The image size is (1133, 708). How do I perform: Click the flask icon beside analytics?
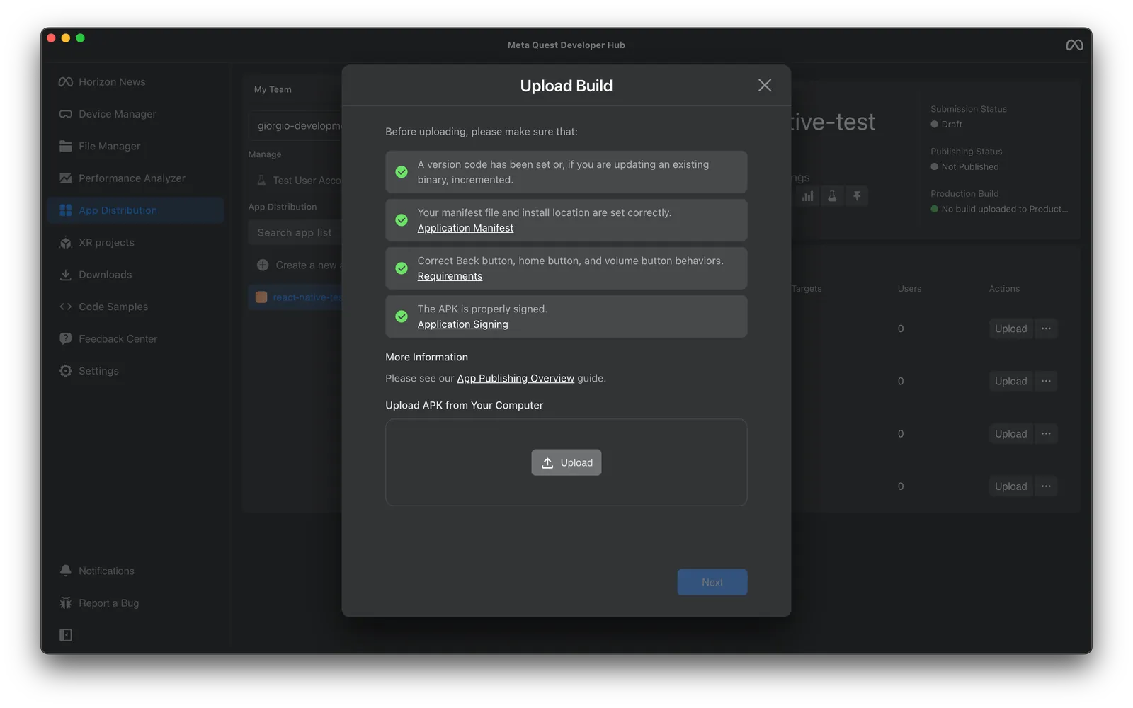[x=832, y=196]
